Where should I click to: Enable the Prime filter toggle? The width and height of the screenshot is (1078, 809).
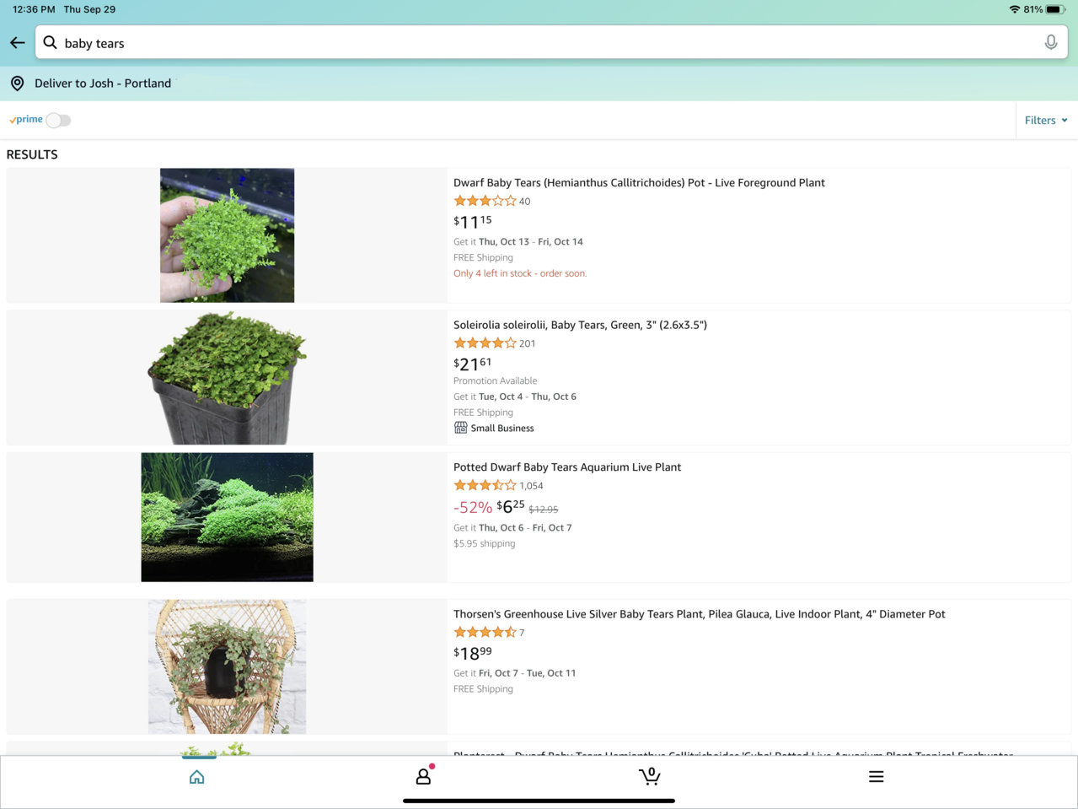pyautogui.click(x=58, y=121)
